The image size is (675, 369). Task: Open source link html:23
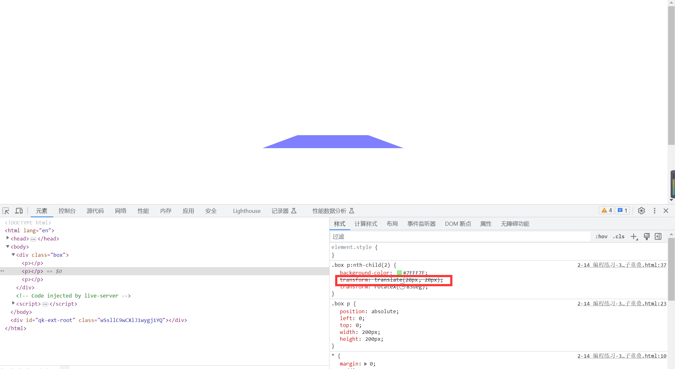(622, 303)
